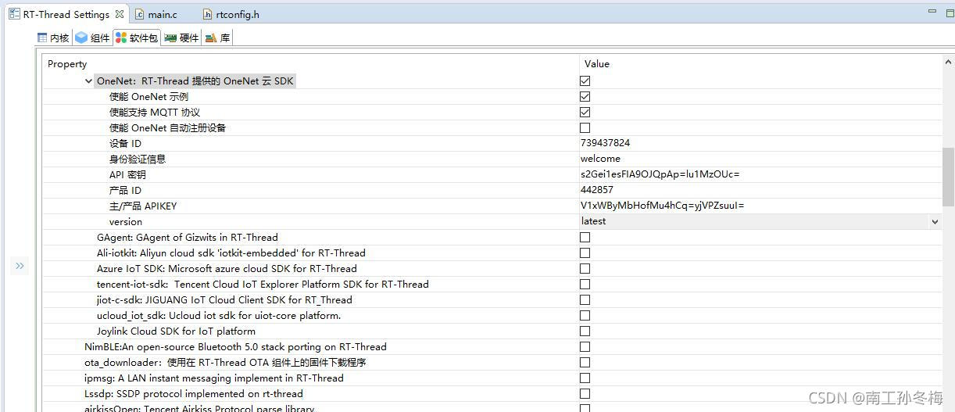Viewport: 955px width, 412px height.
Task: Edit the API 密钥 value field
Action: coord(760,174)
